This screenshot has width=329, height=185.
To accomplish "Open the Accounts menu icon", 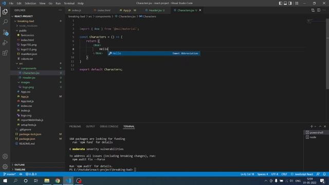I will 5,156.
